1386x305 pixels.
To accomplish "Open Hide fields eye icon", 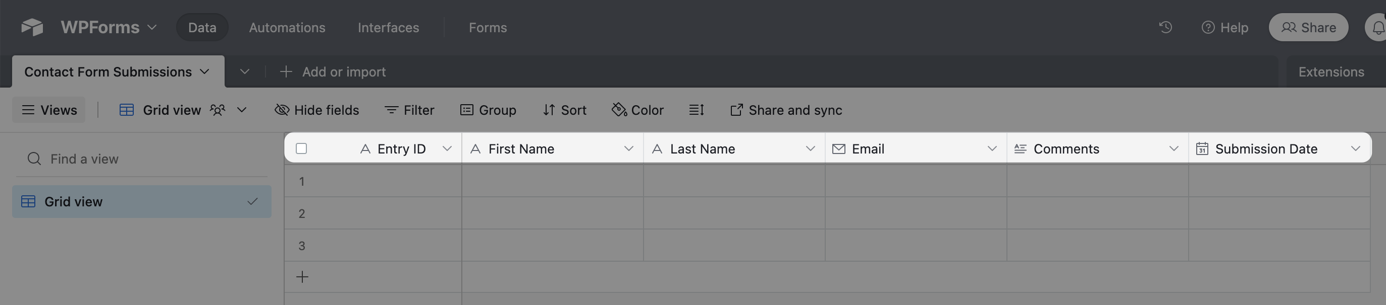I will pyautogui.click(x=282, y=110).
